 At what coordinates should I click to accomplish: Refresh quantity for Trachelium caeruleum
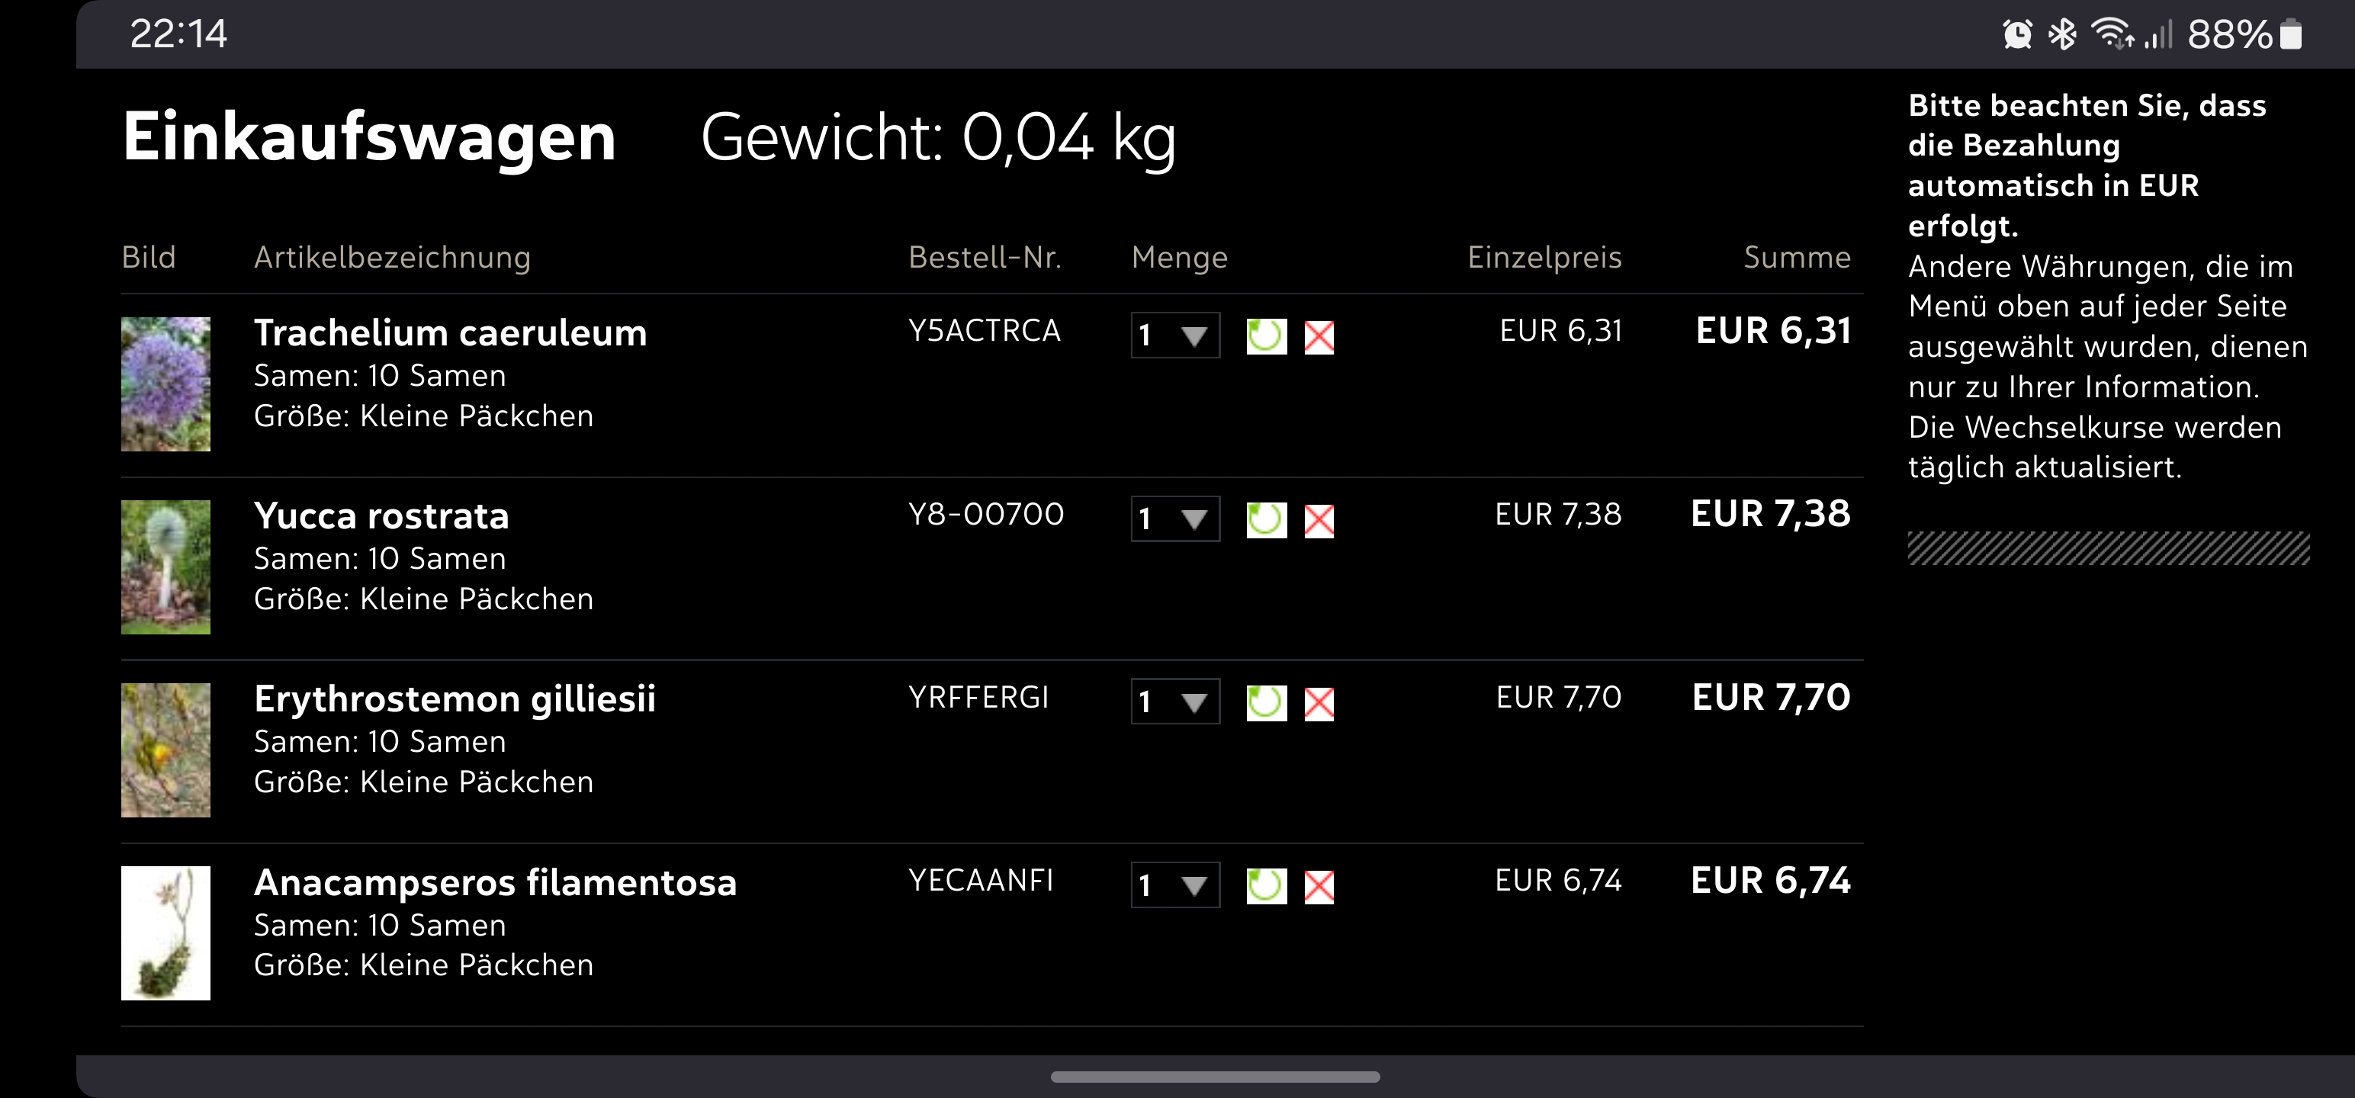[x=1266, y=336]
